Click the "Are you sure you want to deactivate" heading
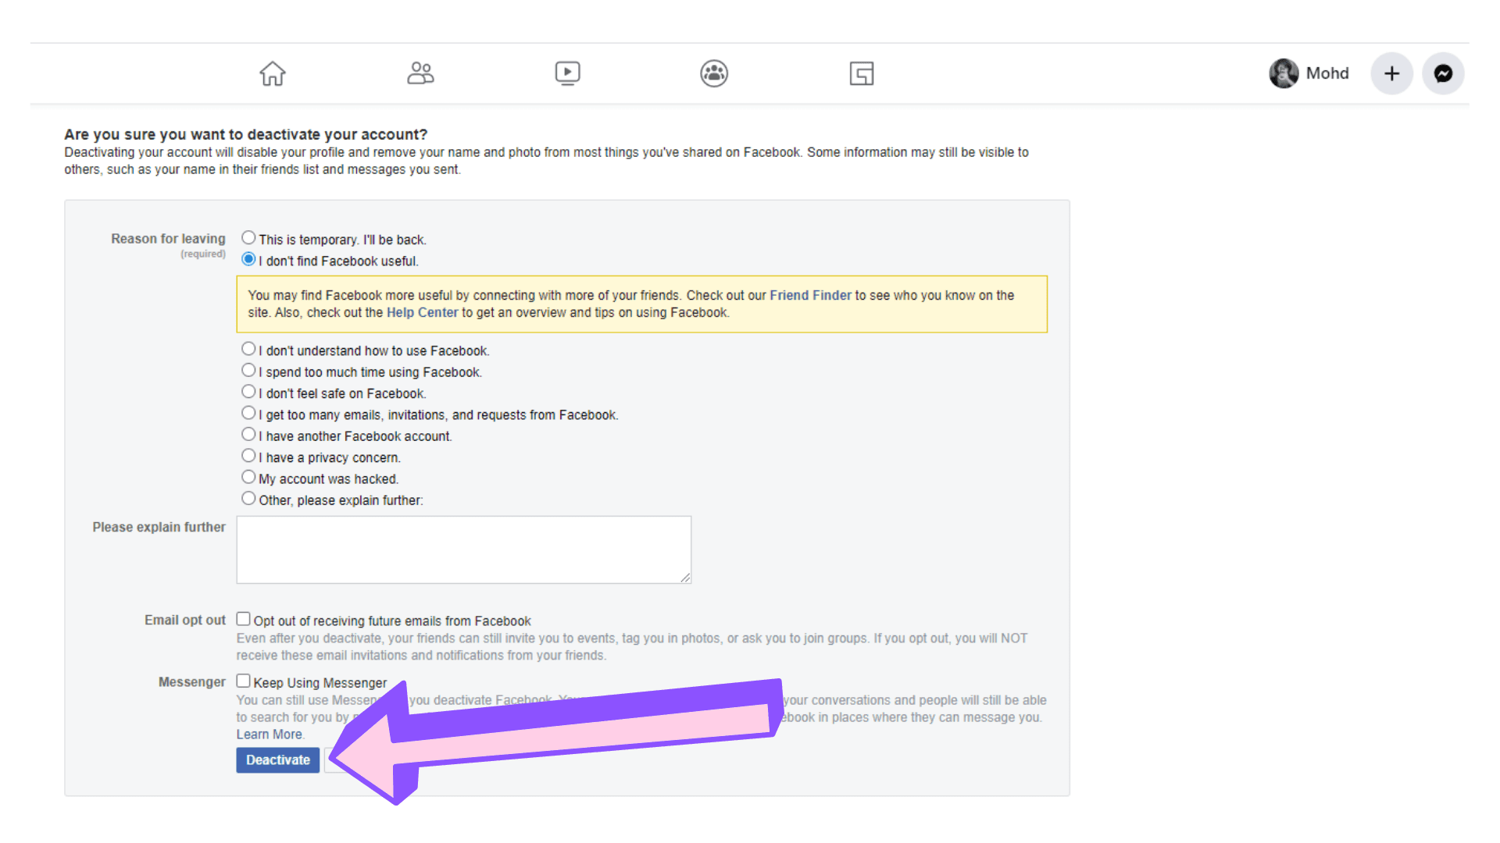Screen dimensions: 1500x843 click(246, 134)
